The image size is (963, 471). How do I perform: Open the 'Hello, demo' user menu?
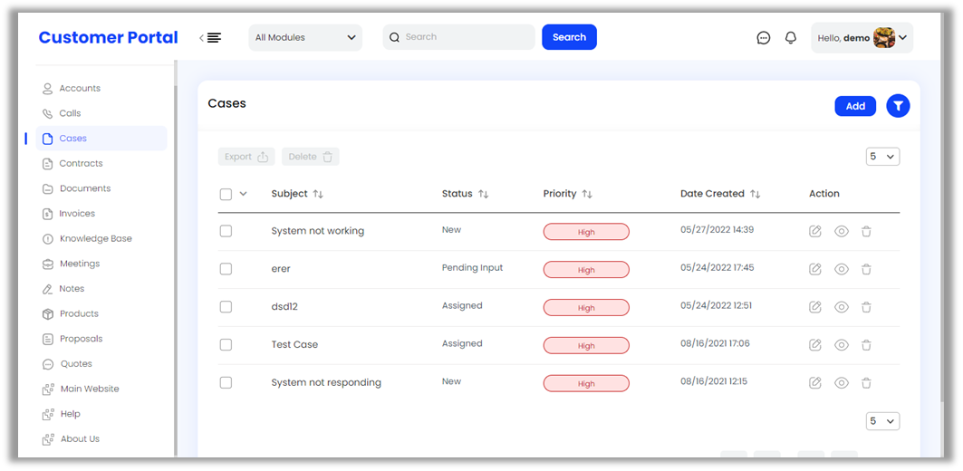pos(862,38)
